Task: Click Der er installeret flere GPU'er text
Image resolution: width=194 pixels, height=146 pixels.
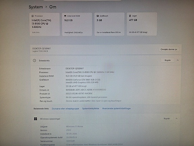Action: pyautogui.click(x=109, y=33)
